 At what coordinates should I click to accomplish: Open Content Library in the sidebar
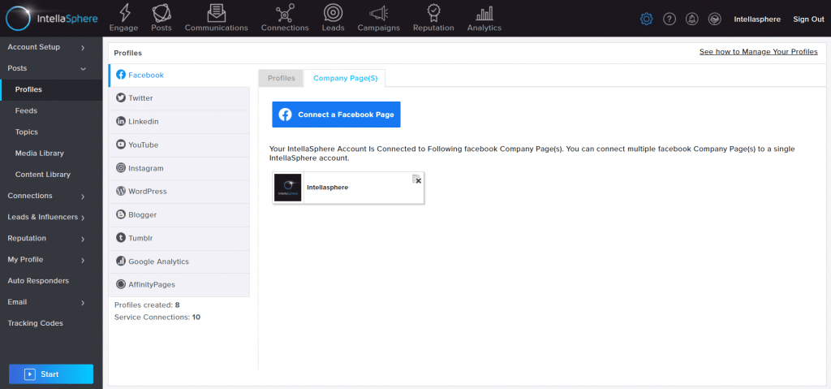(x=51, y=175)
